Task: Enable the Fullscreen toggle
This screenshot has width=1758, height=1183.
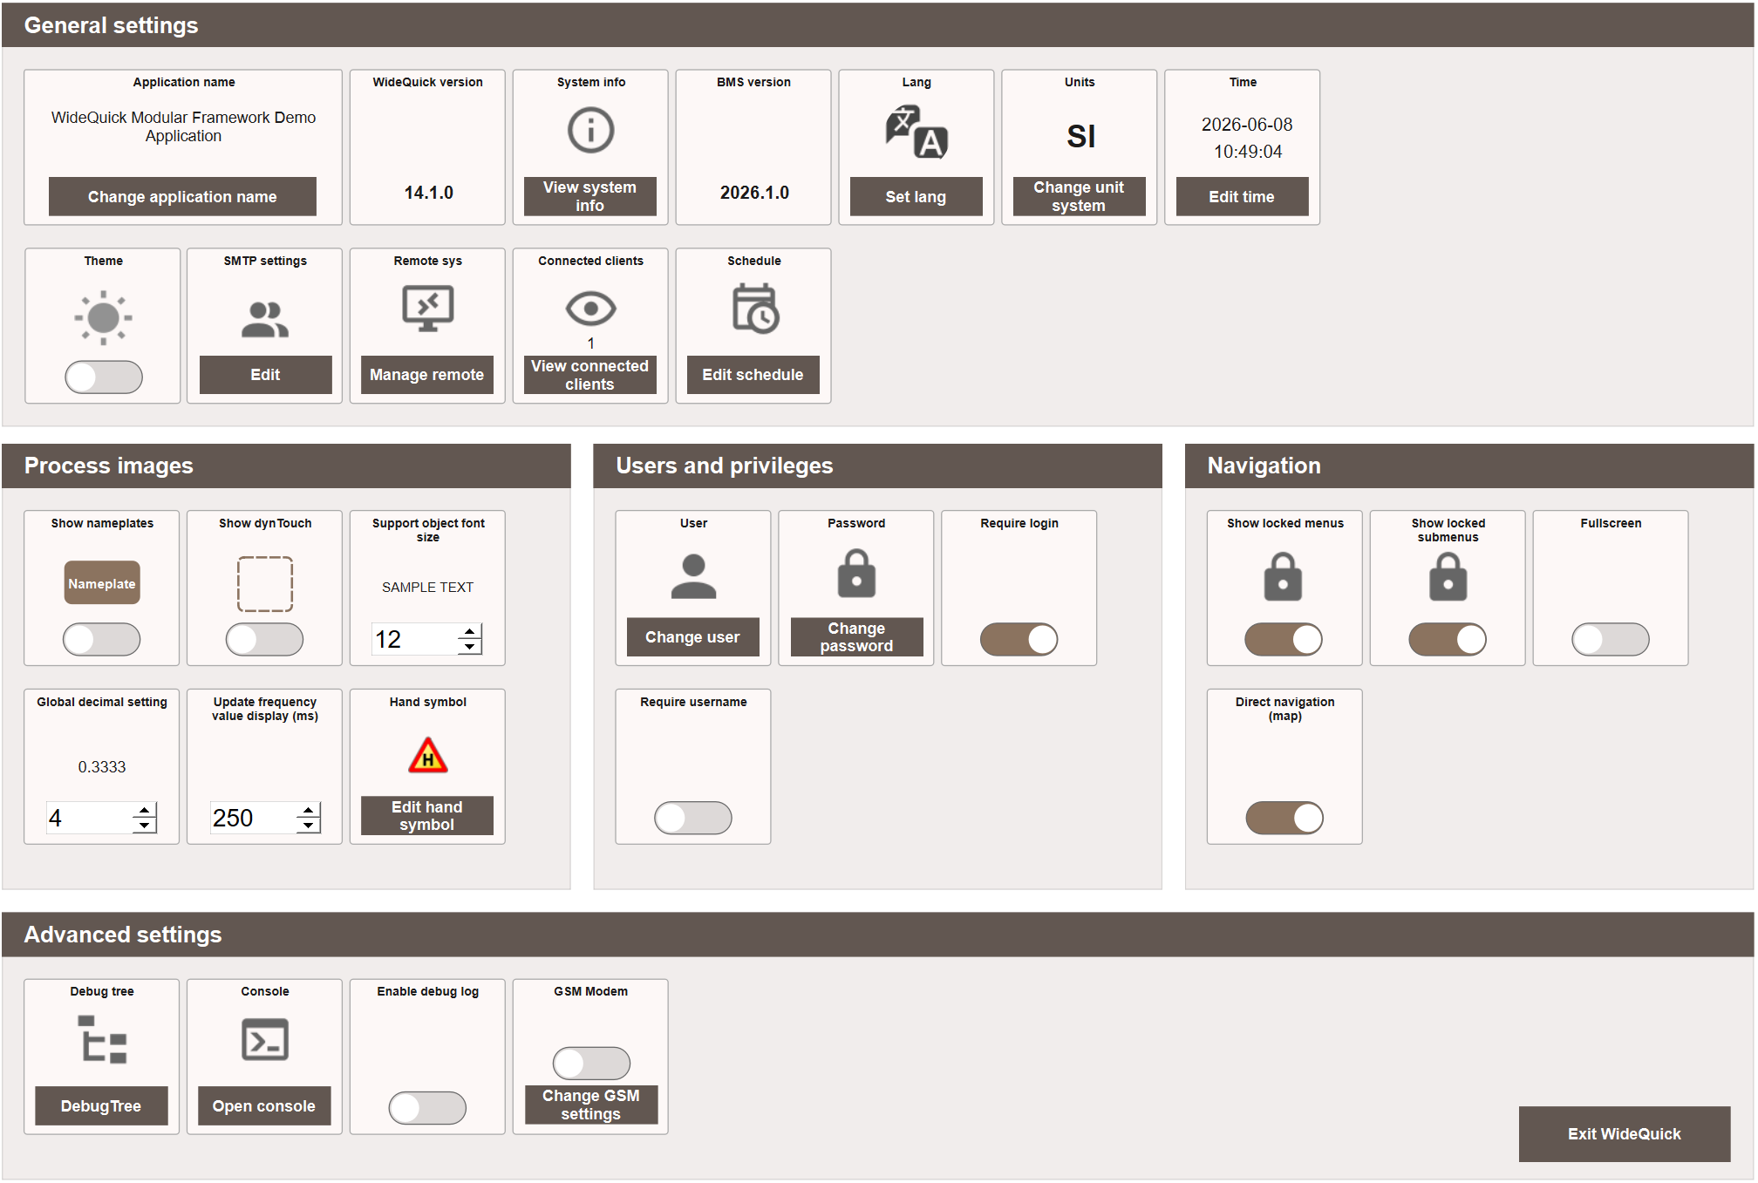Action: [1611, 639]
